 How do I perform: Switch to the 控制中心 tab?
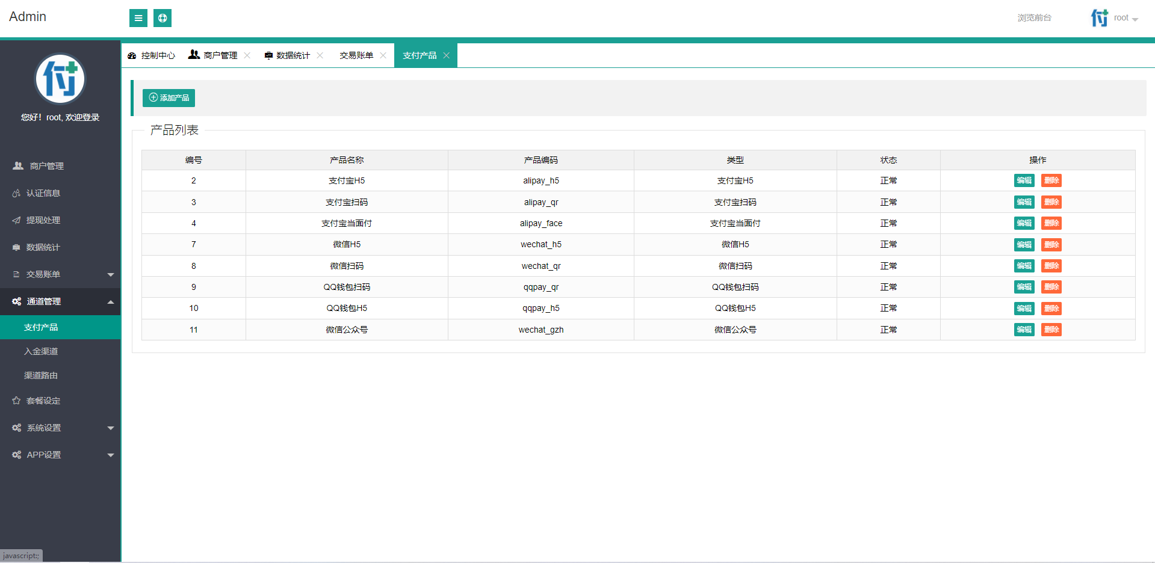pyautogui.click(x=158, y=55)
